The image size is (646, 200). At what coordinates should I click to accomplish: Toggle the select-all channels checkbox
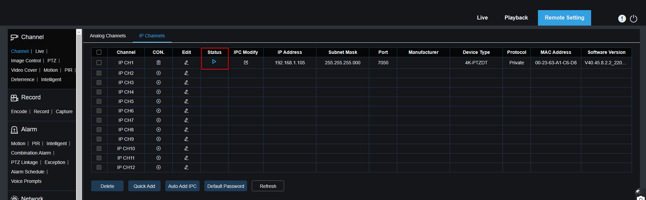99,52
